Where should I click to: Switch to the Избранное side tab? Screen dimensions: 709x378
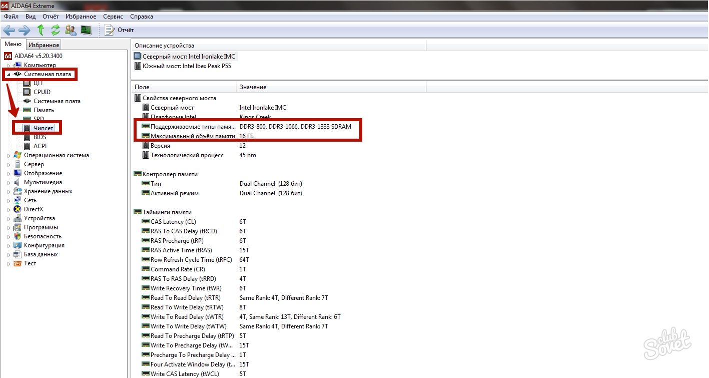tap(44, 45)
